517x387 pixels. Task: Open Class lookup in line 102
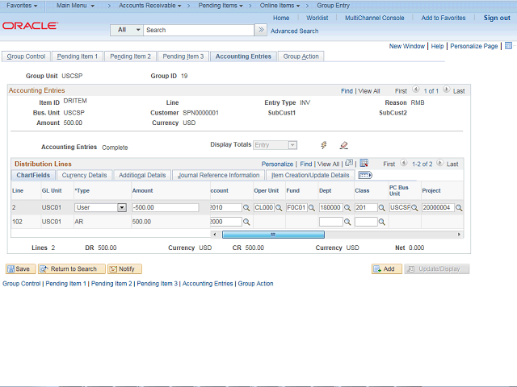(381, 223)
